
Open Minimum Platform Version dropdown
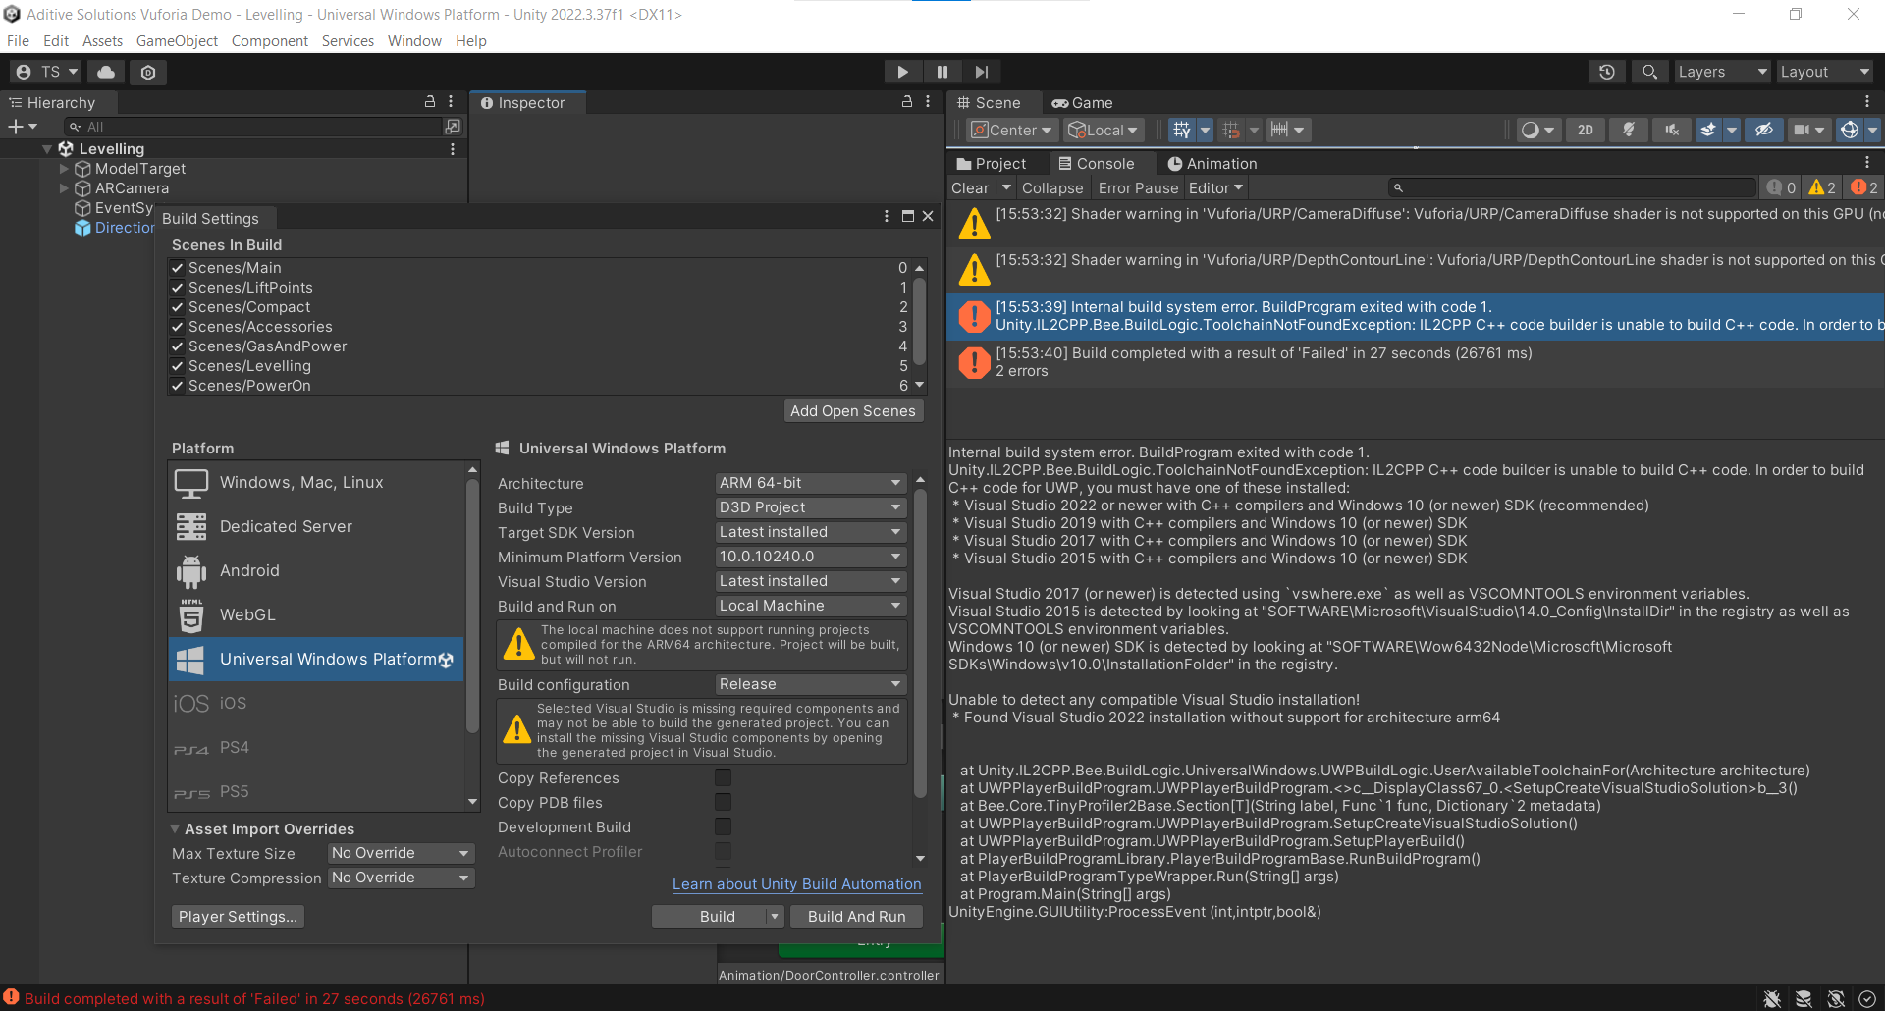pos(811,557)
